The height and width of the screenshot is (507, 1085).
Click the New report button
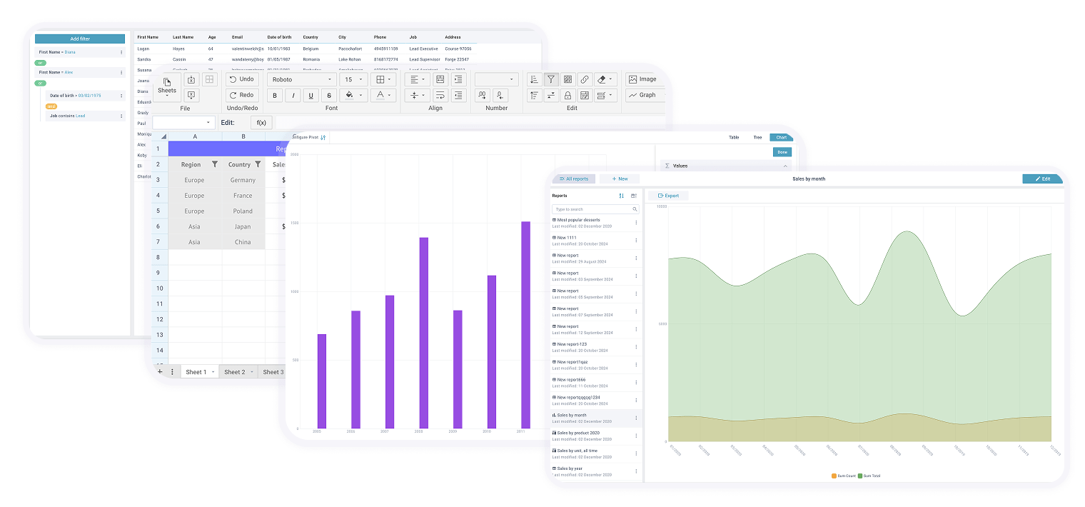[620, 179]
